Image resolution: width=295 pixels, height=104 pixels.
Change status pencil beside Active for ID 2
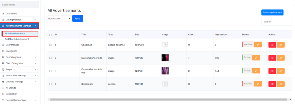(256, 58)
